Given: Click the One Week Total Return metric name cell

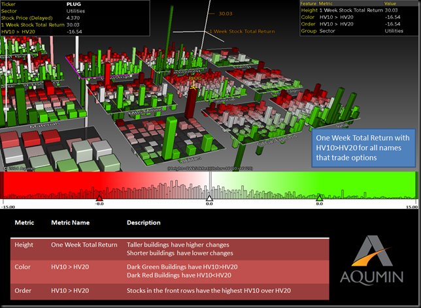Looking at the screenshot, I should coord(84,245).
